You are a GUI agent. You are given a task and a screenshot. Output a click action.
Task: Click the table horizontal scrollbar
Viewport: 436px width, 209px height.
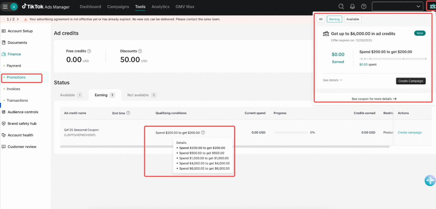pyautogui.click(x=225, y=147)
